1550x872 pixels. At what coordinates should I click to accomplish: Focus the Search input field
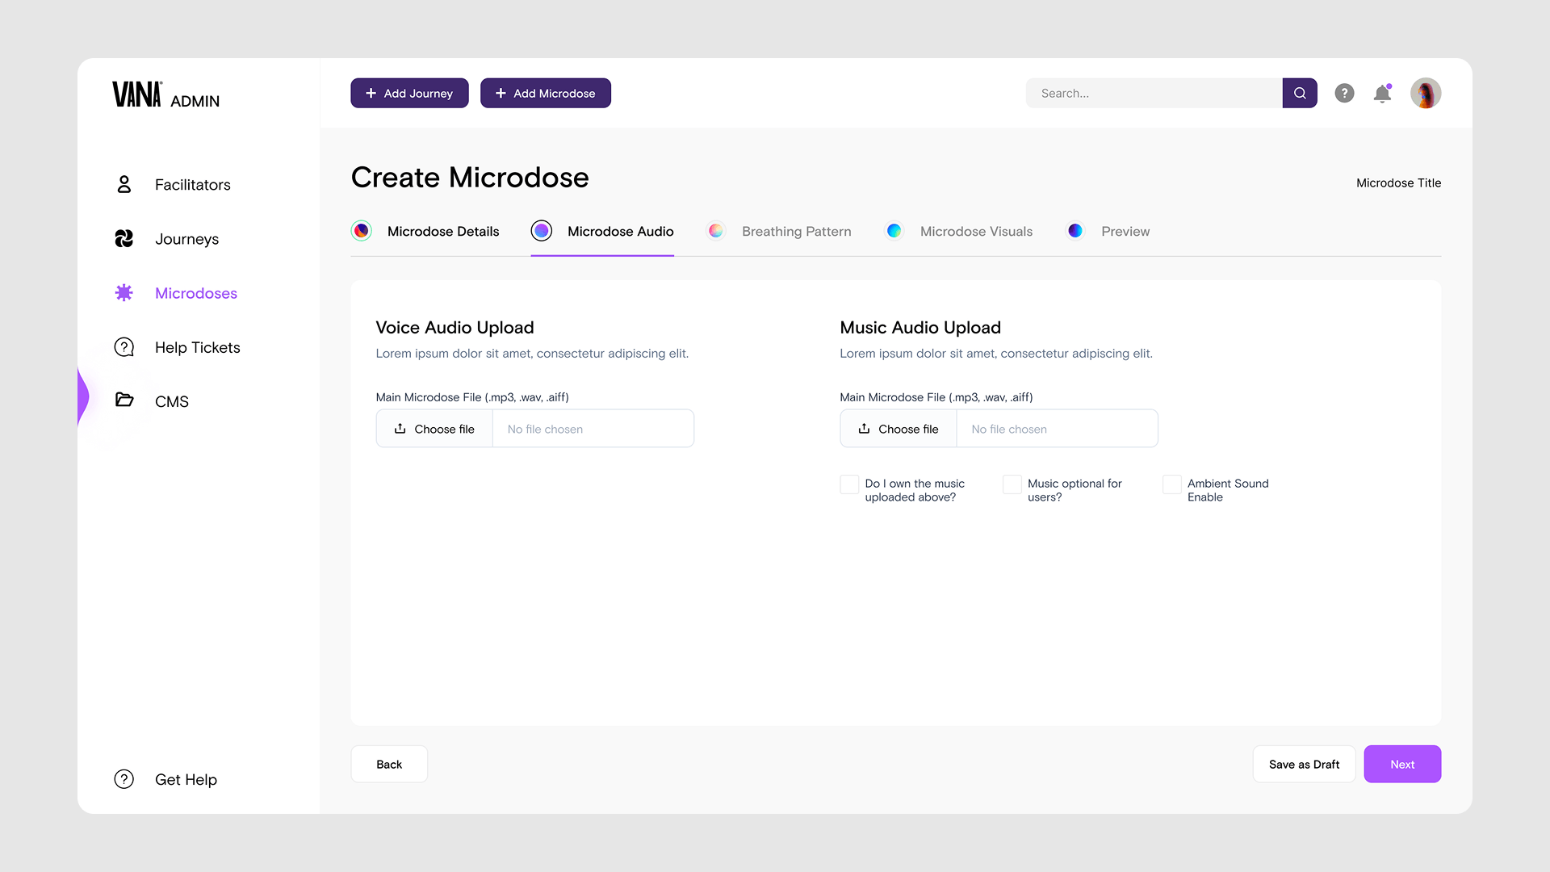(x=1154, y=94)
